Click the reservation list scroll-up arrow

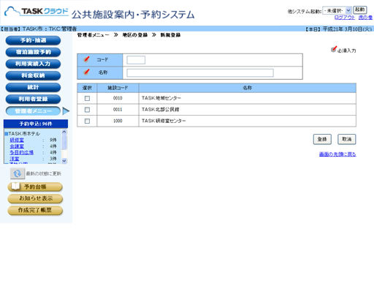pyautogui.click(x=64, y=132)
